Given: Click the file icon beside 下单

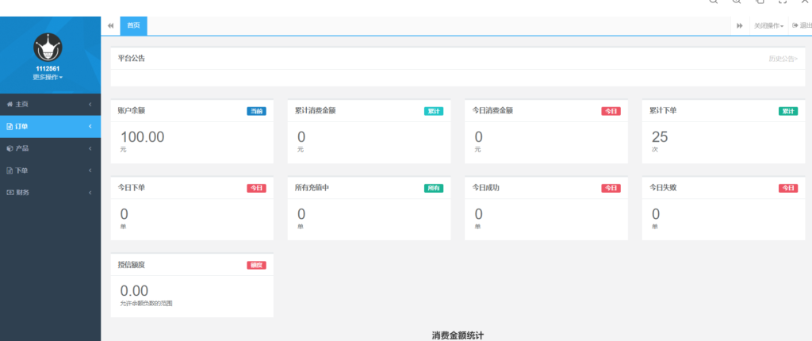Looking at the screenshot, I should point(10,170).
